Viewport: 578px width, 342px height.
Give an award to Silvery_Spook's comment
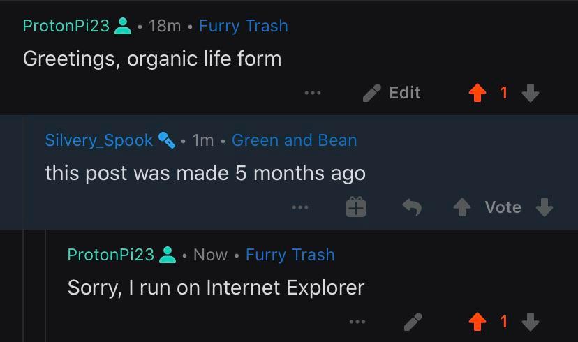click(x=356, y=207)
